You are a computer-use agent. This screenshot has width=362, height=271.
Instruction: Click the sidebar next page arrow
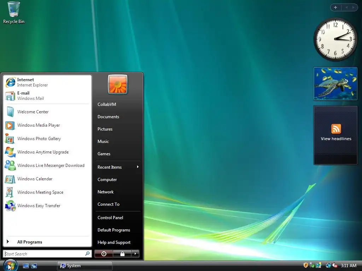[x=353, y=7]
